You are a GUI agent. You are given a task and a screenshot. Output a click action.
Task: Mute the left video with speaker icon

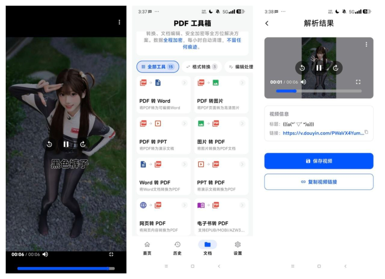(45, 254)
